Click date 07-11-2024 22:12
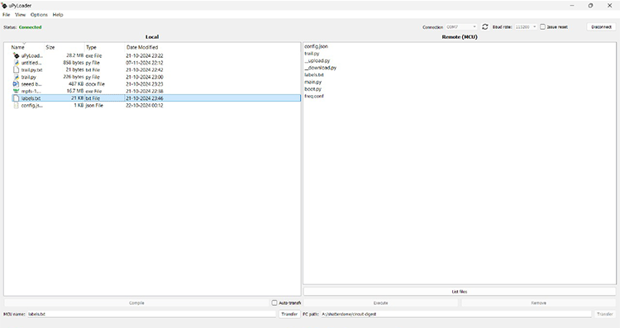The image size is (620, 328). point(145,63)
